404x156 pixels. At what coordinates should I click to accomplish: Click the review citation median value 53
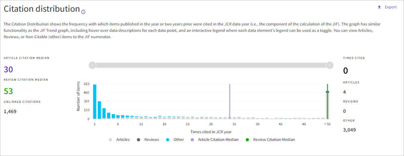[x=9, y=91]
